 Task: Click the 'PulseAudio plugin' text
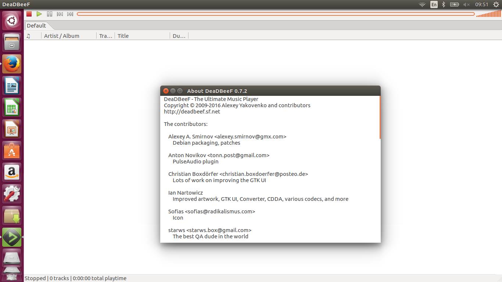pyautogui.click(x=196, y=162)
